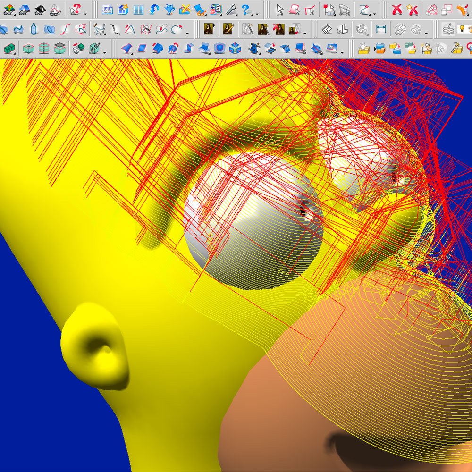Select the blue bottle shape tool
The image size is (472, 472).
[x=34, y=29]
